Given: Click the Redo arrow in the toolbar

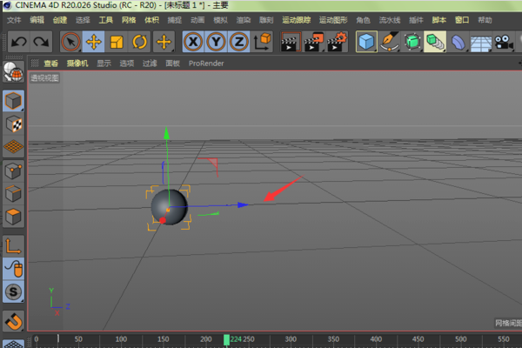Looking at the screenshot, I should pos(40,41).
